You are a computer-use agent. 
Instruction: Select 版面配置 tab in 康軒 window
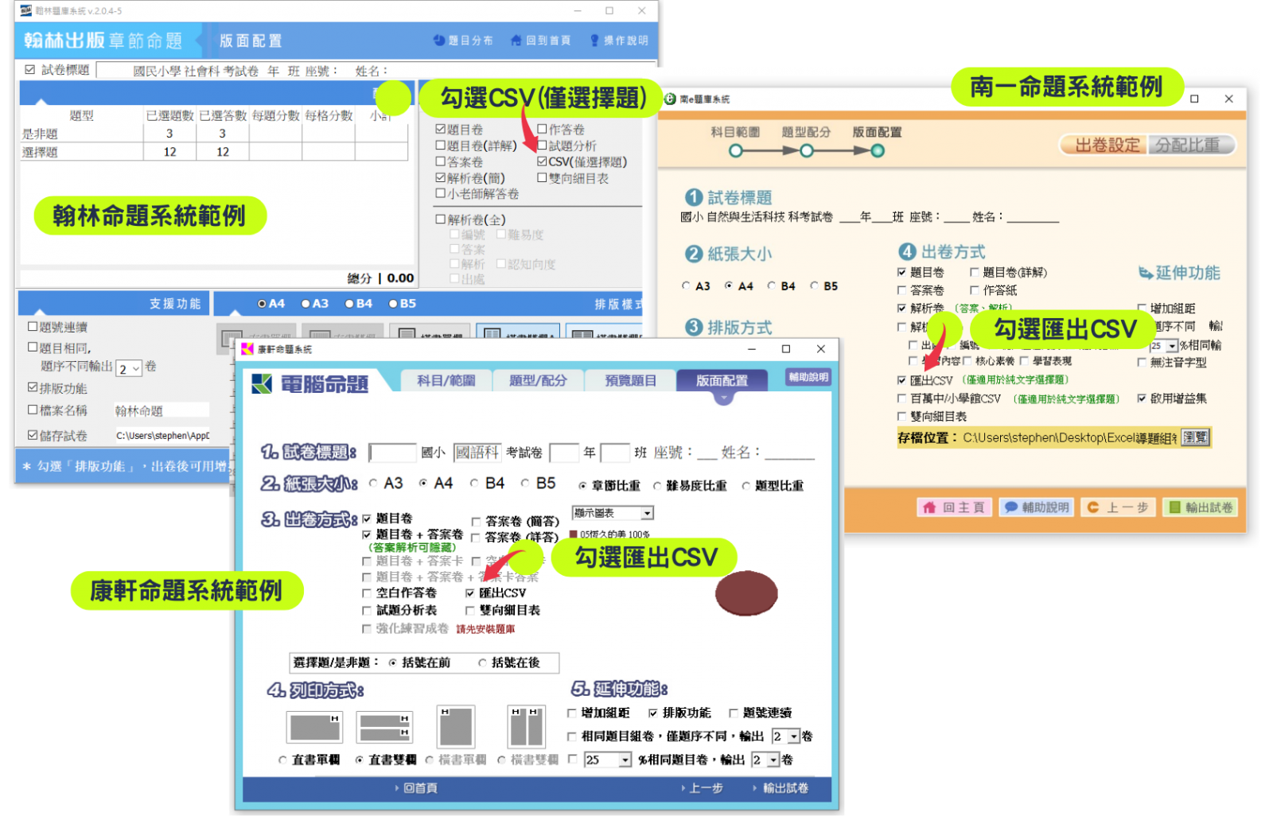722,380
